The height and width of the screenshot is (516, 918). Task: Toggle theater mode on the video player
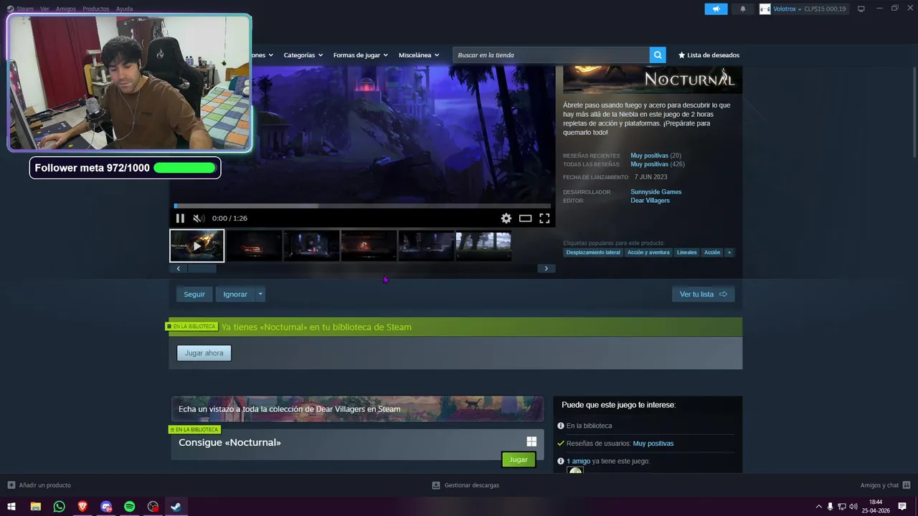tap(526, 219)
